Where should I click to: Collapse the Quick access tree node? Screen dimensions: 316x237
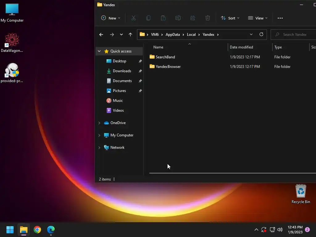pyautogui.click(x=99, y=51)
